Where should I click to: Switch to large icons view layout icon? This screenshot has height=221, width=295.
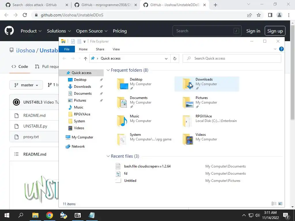tap(280, 204)
